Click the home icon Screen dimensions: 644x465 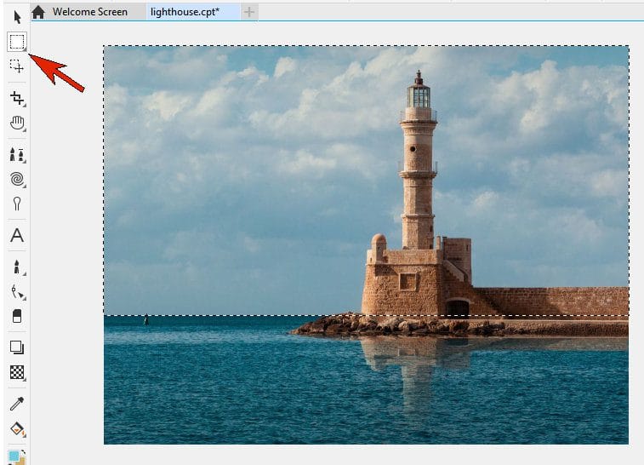click(x=38, y=12)
